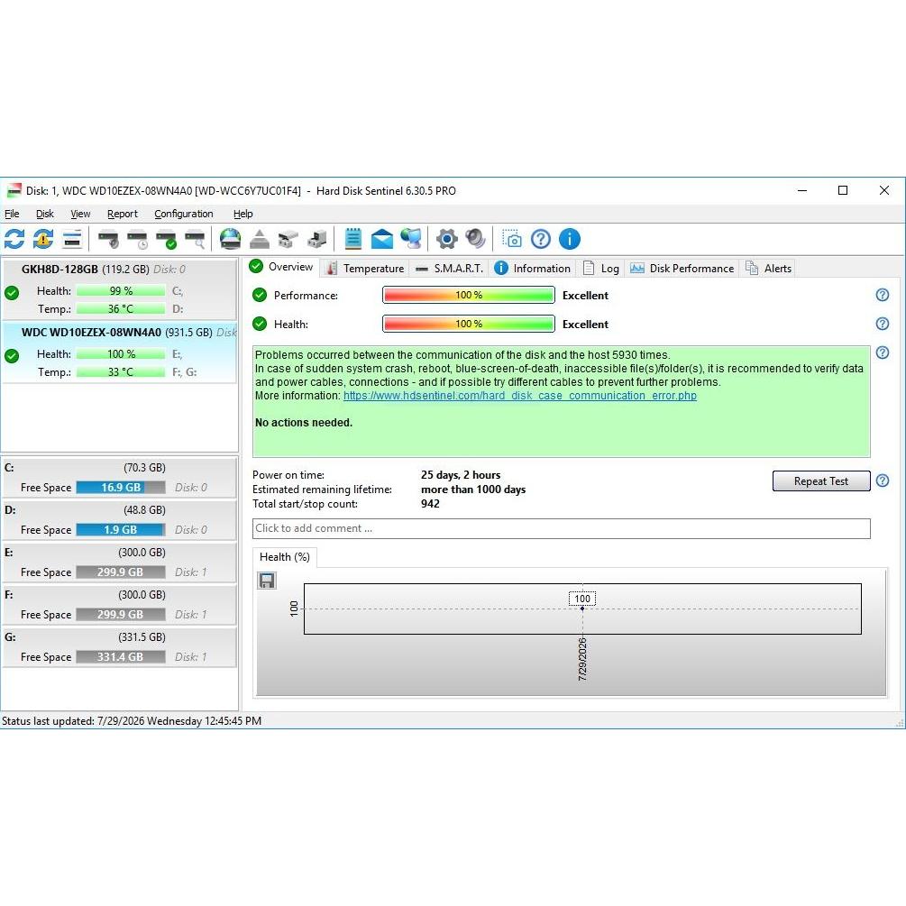Open the View menu
The image size is (906, 906).
click(80, 214)
